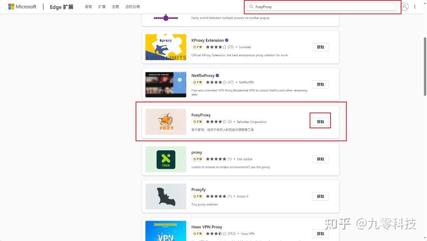
Task: Click the Microsoft logo
Action: point(22,7)
